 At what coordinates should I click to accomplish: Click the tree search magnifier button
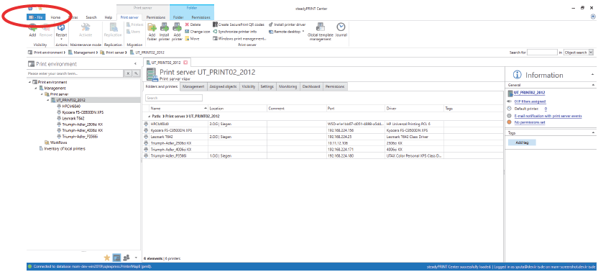pyautogui.click(x=135, y=73)
